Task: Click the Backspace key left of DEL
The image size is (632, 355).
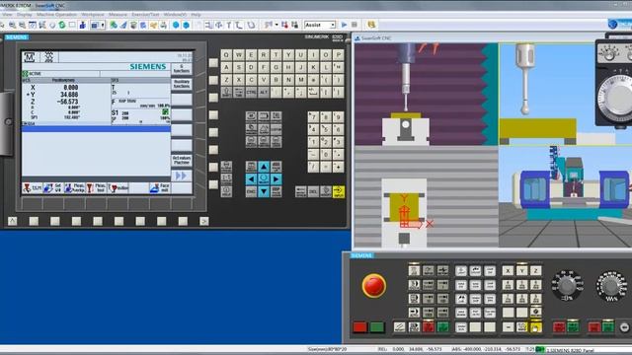Action: [300, 191]
